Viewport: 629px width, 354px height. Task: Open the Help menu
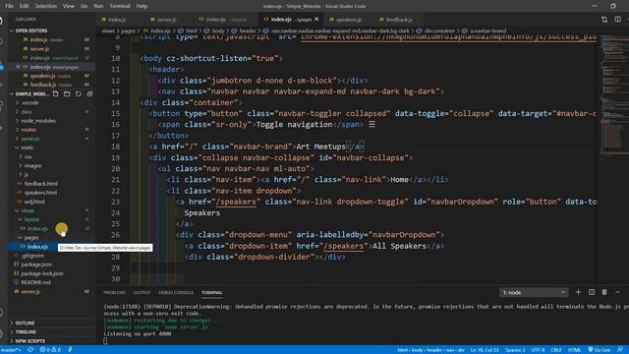coord(142,6)
